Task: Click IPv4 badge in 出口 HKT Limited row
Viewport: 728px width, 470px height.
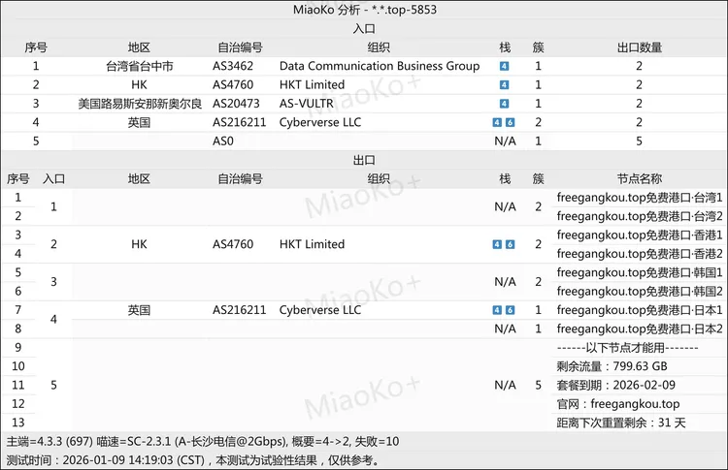Action: 498,244
